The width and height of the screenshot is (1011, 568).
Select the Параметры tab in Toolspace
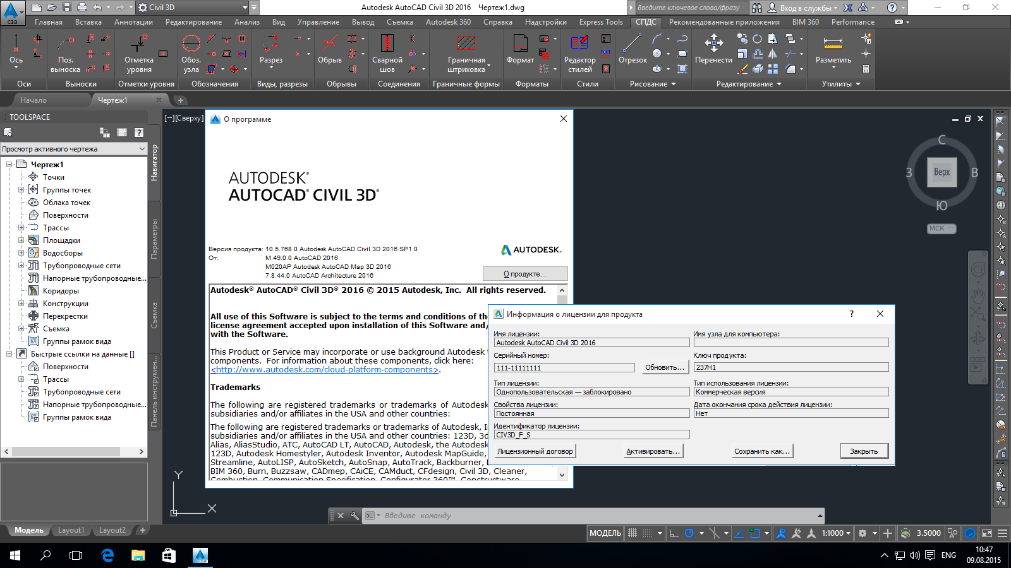coord(154,239)
